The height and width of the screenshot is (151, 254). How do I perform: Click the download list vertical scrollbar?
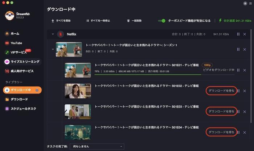click(251, 76)
